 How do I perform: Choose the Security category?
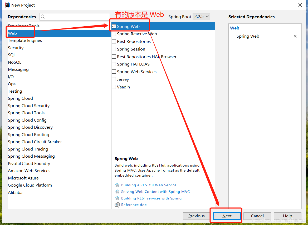click(x=59, y=48)
